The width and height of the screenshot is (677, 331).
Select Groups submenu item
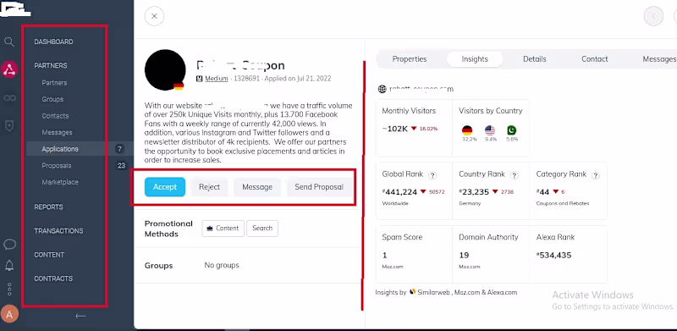(x=52, y=99)
